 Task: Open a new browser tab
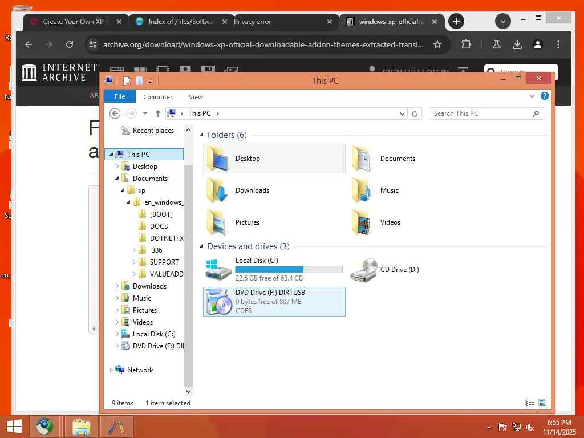click(456, 21)
